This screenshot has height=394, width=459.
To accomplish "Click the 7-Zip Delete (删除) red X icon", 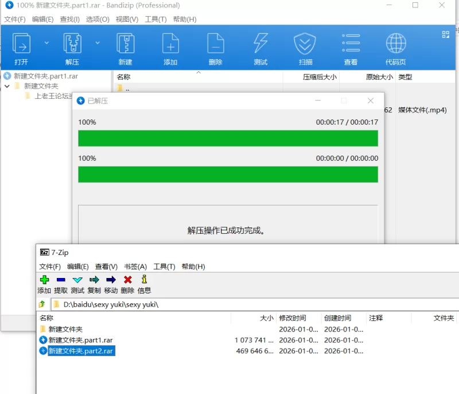I will pos(127,280).
